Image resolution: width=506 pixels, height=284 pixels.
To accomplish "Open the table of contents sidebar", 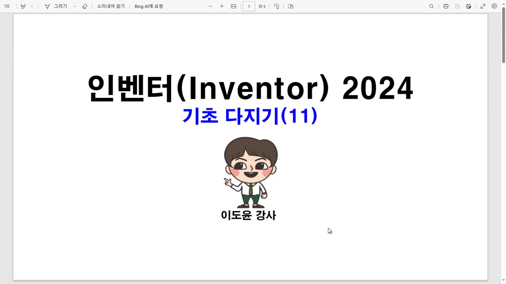I will 7,6.
